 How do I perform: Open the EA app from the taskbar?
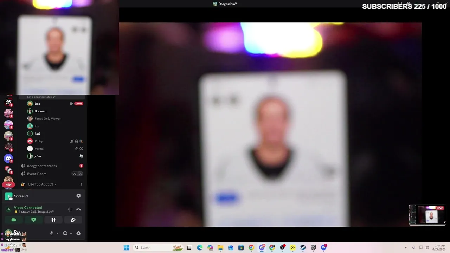323,248
